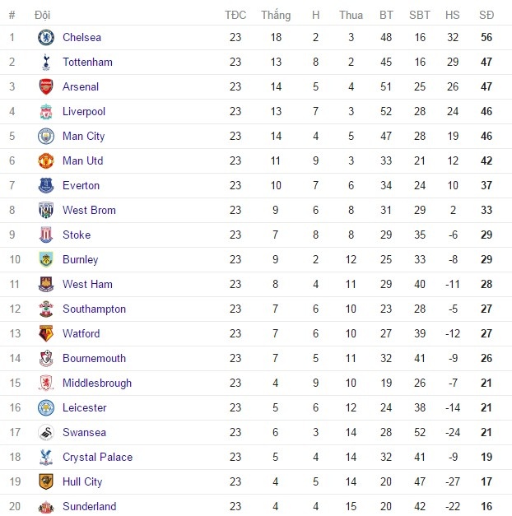The height and width of the screenshot is (516, 512).
Task: Click the SĐ points column header
Action: (486, 15)
